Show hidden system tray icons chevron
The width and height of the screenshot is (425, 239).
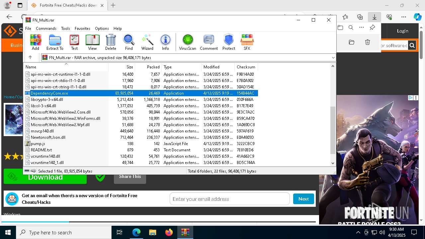(x=358, y=232)
